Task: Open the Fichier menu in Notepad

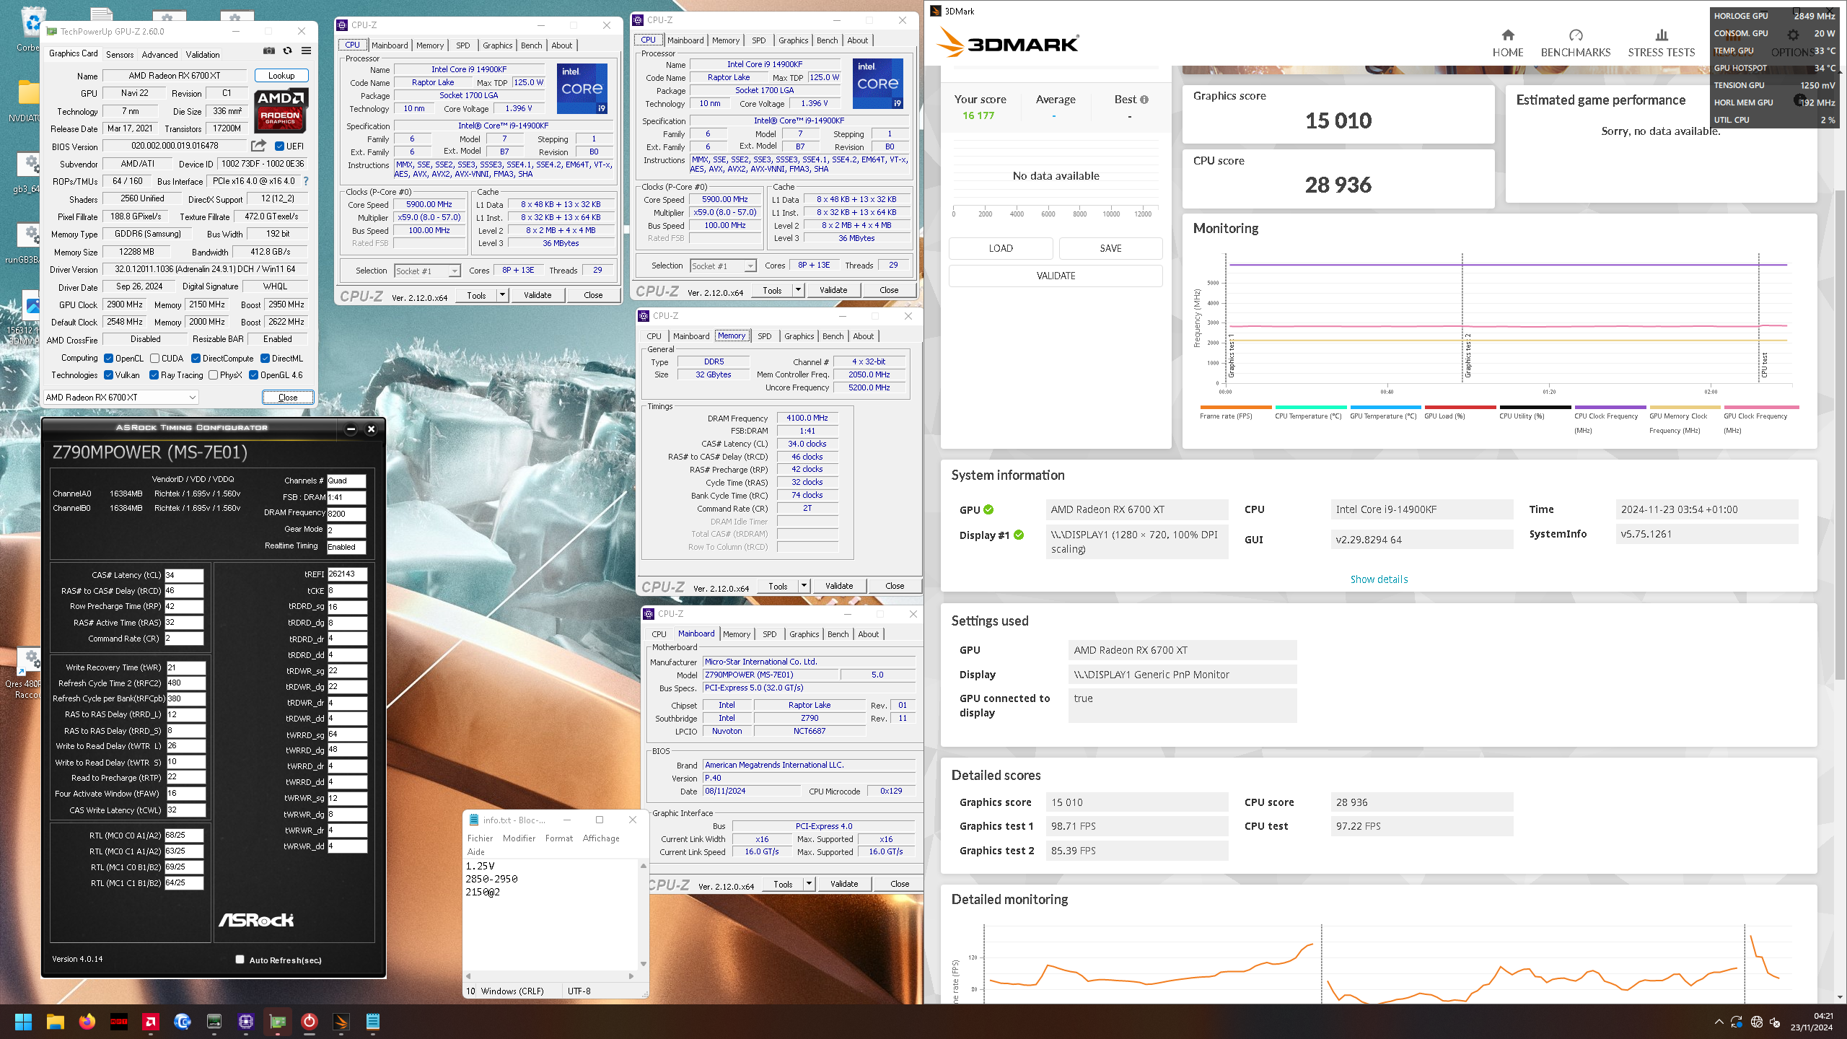Action: click(480, 838)
